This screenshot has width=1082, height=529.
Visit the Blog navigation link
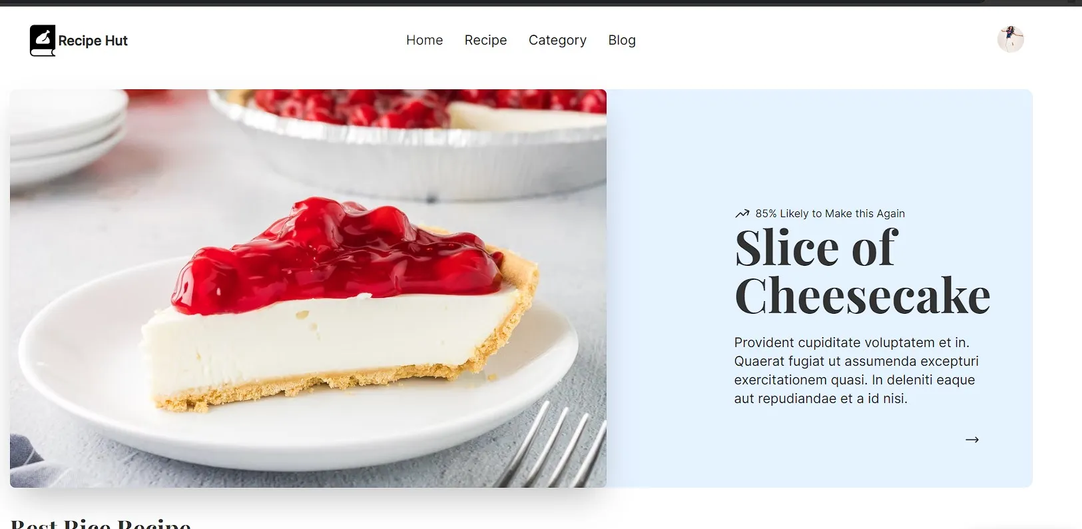(x=622, y=40)
